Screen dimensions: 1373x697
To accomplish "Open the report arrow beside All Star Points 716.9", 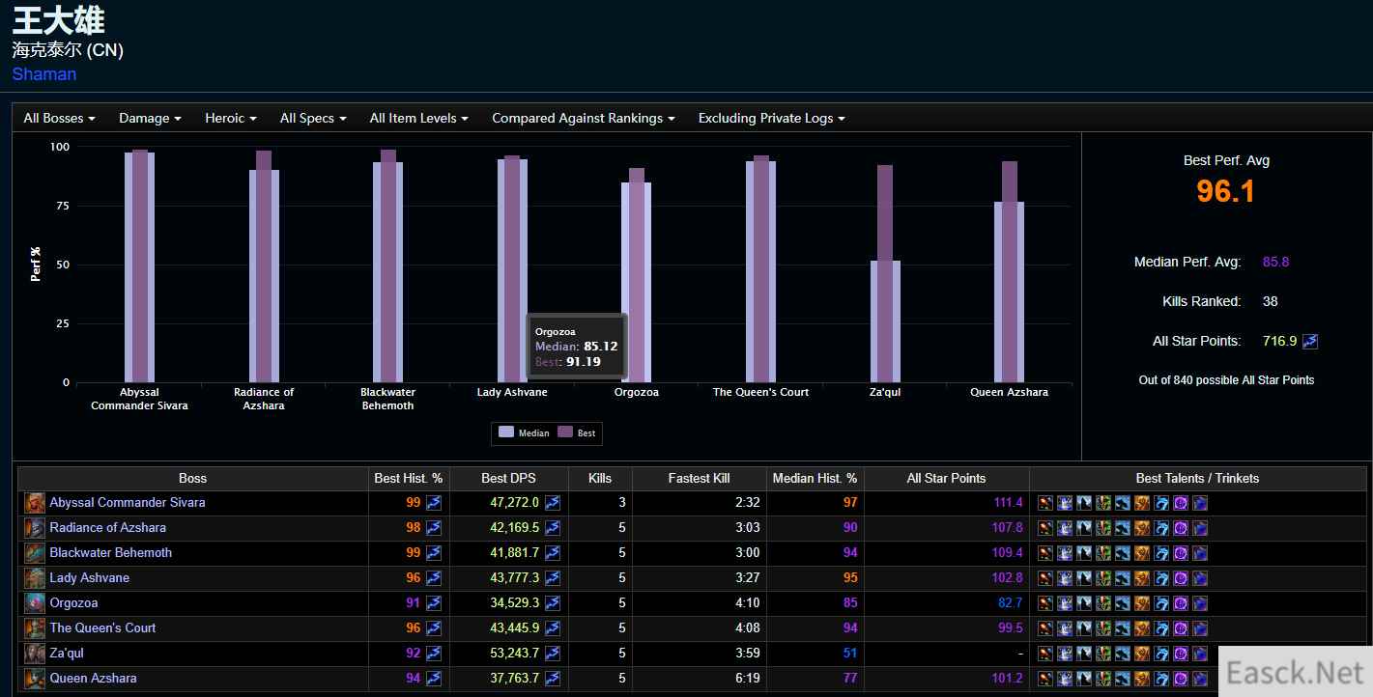I will (x=1309, y=341).
